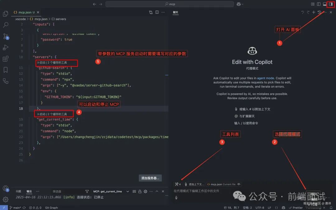Change indentation via '空格: 2'

(x=247, y=208)
